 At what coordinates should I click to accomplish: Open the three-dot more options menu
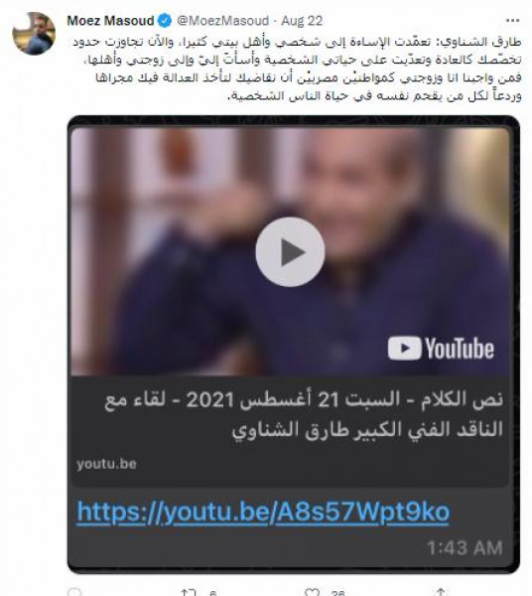point(512,21)
